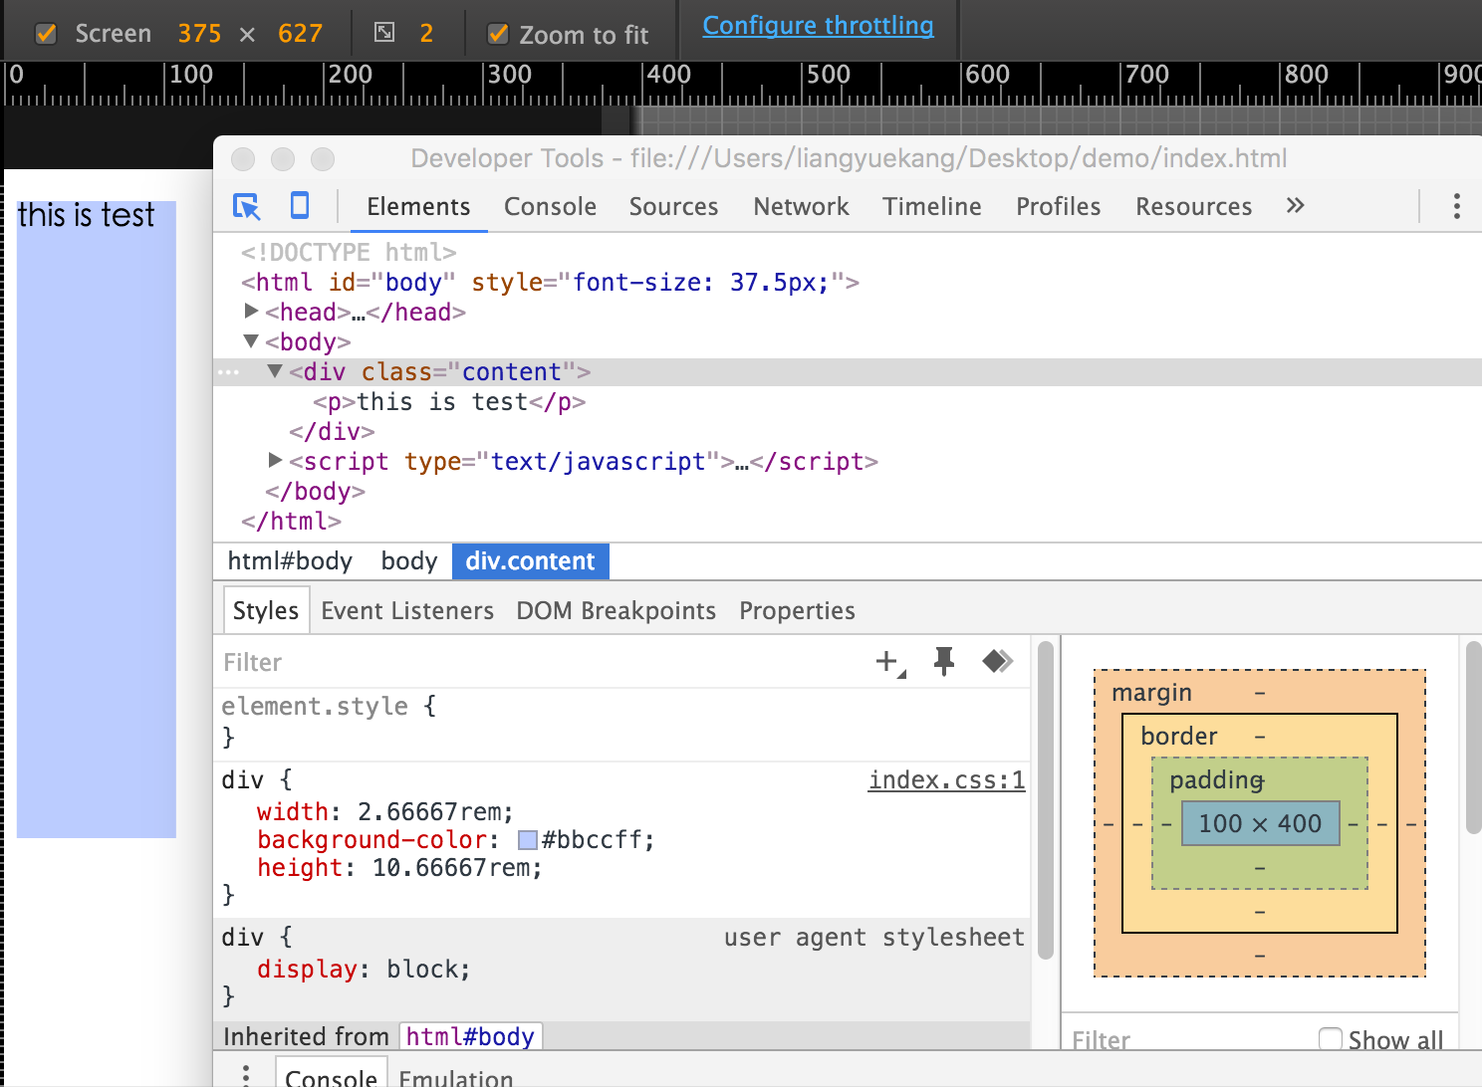
Task: Select the Properties sidebar tab
Action: [x=797, y=610]
